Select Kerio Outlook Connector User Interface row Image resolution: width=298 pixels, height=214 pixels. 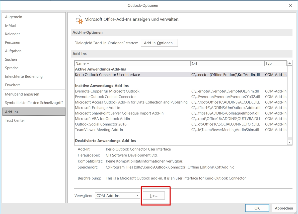(x=181, y=74)
